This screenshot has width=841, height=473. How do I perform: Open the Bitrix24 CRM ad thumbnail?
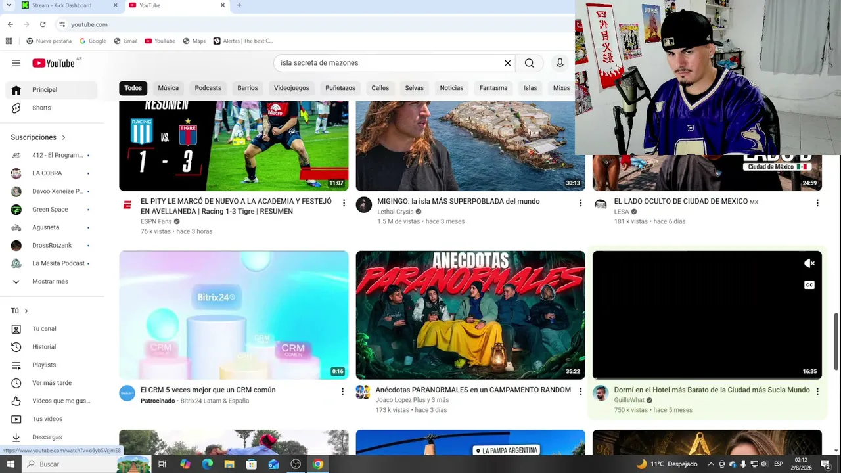coord(234,315)
